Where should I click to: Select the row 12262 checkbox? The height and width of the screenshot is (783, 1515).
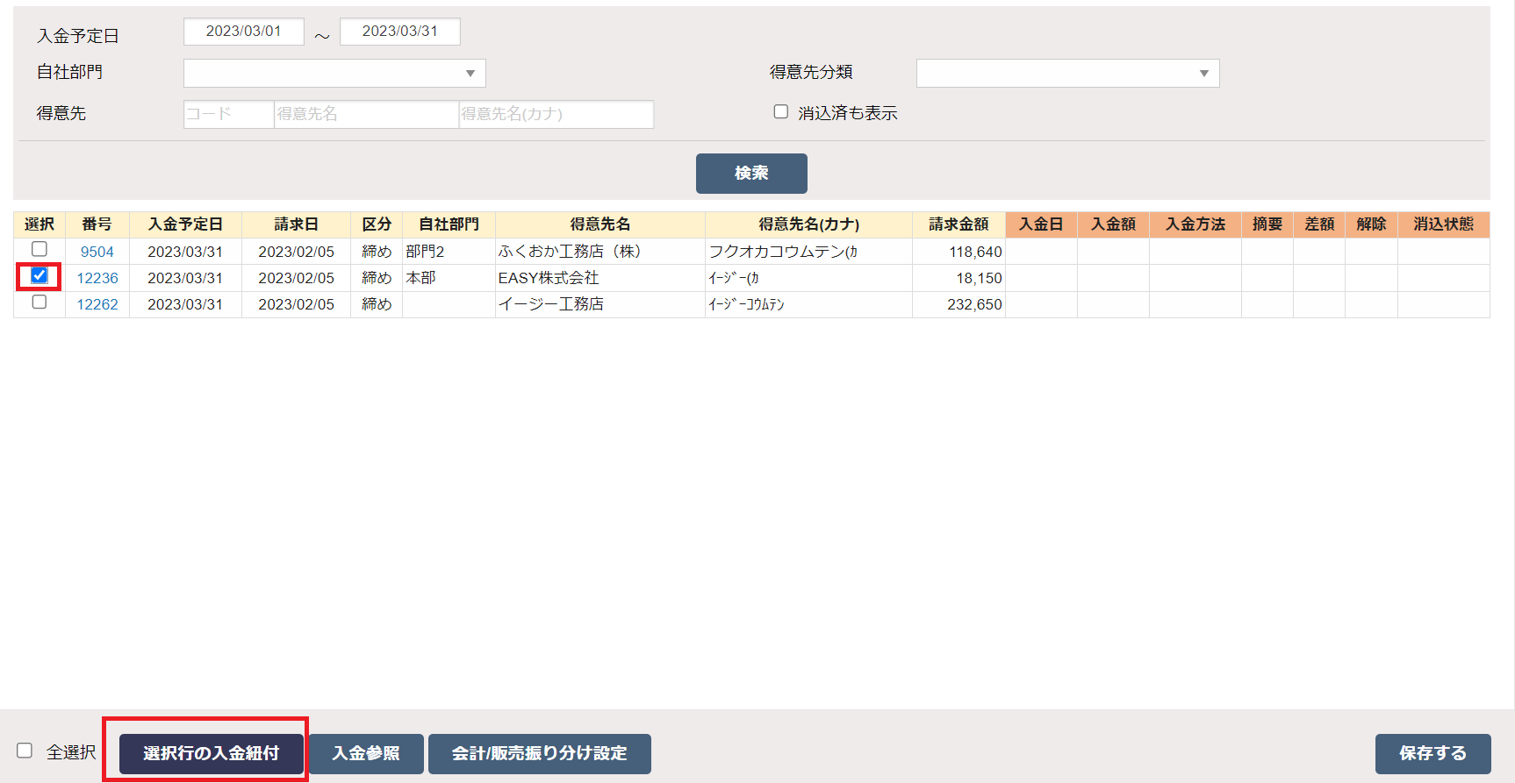[x=39, y=303]
